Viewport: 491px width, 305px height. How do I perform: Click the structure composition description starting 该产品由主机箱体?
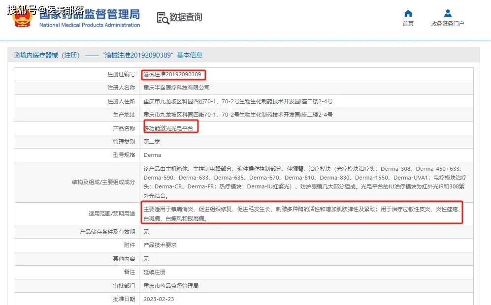(305, 182)
